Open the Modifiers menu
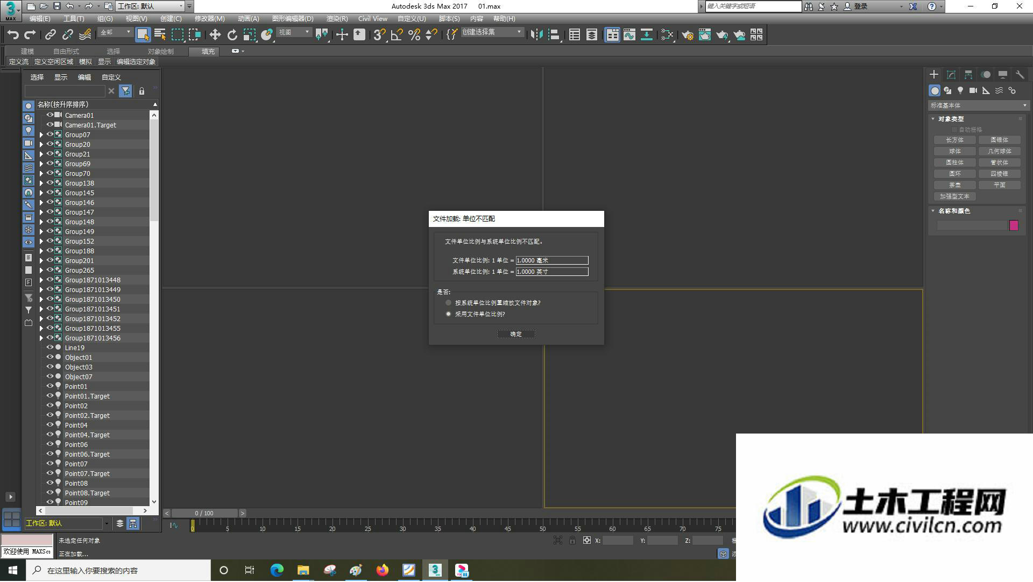Image resolution: width=1033 pixels, height=582 pixels. 210,18
